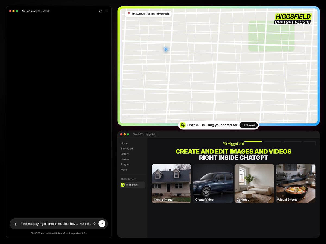Click the 'Music clients' conversation title
326x244 pixels.
[x=31, y=11]
